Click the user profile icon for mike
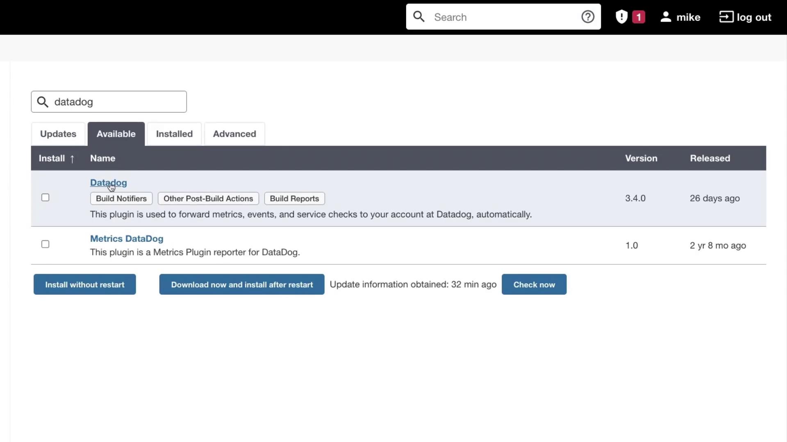This screenshot has width=787, height=442. (x=666, y=17)
